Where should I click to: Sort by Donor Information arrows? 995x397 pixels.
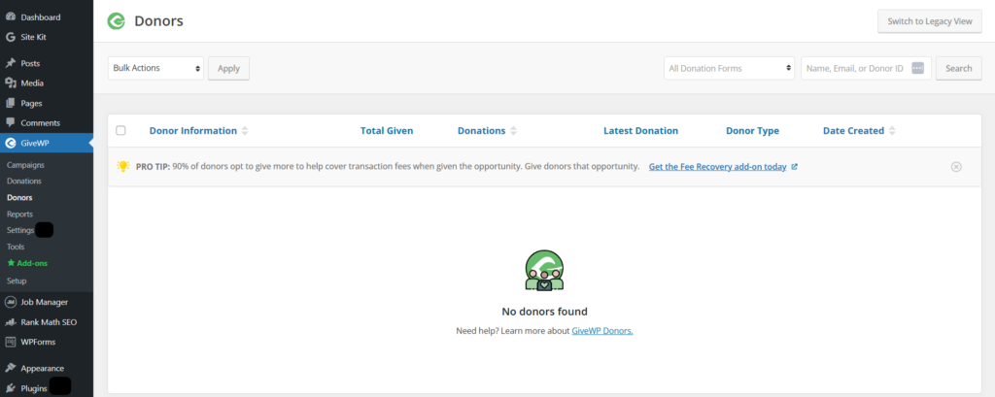point(245,131)
